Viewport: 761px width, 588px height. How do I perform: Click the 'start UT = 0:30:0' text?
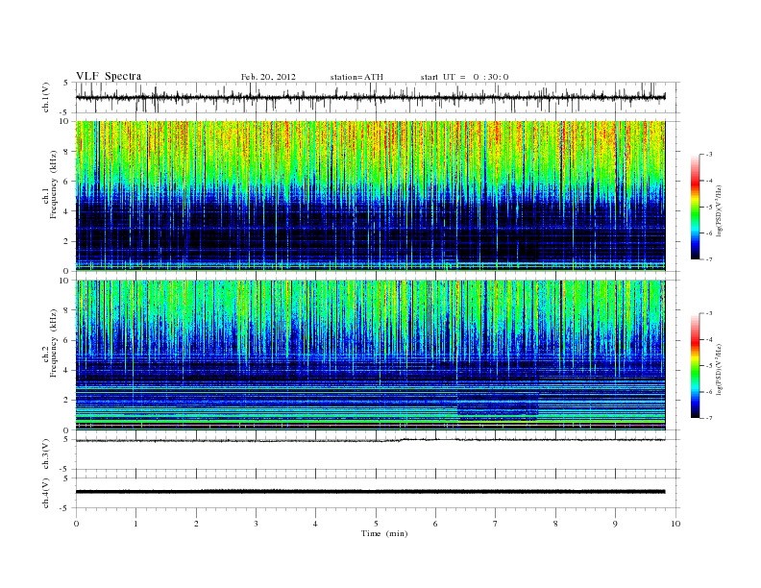point(464,77)
